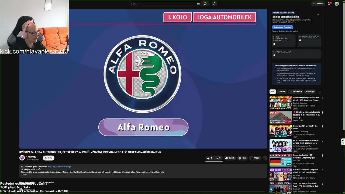Select the Od: Svět kvízů chip

(x=296, y=92)
